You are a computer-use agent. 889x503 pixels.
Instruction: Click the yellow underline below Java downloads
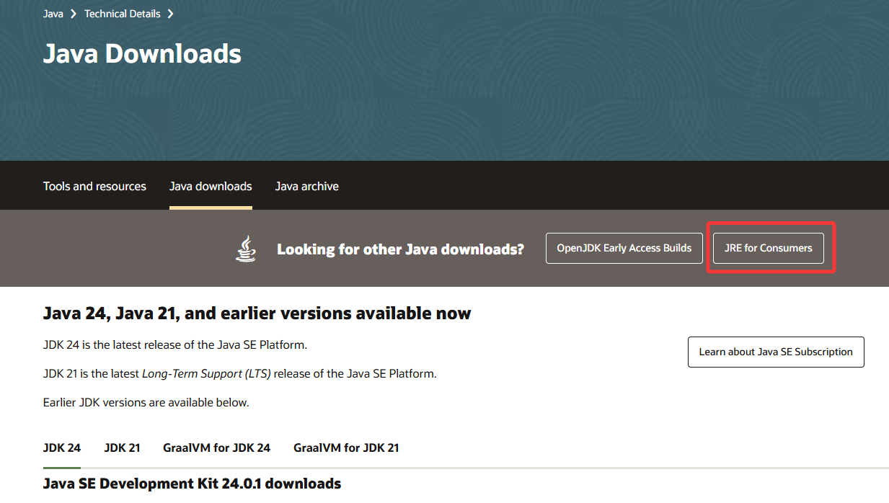[x=211, y=208]
